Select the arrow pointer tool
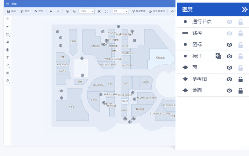 click(7, 27)
